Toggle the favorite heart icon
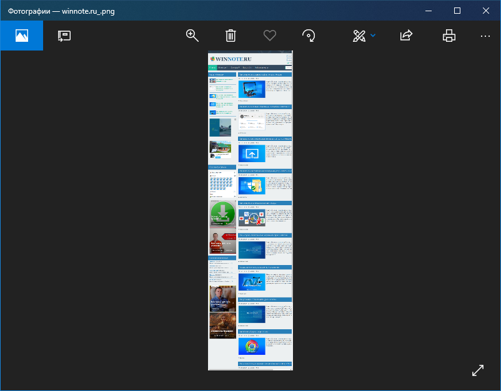The width and height of the screenshot is (501, 391). (x=269, y=36)
